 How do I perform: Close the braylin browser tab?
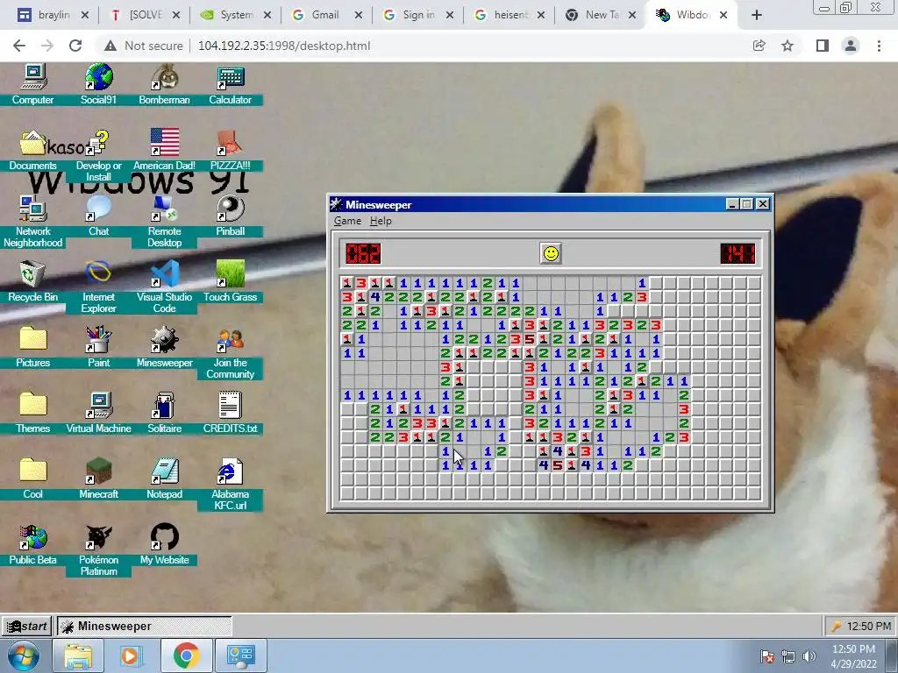point(85,15)
